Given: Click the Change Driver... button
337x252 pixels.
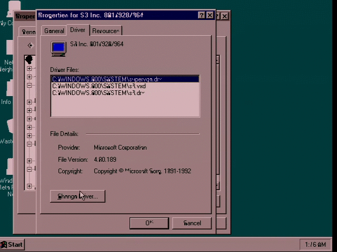Looking at the screenshot, I should 77,196.
